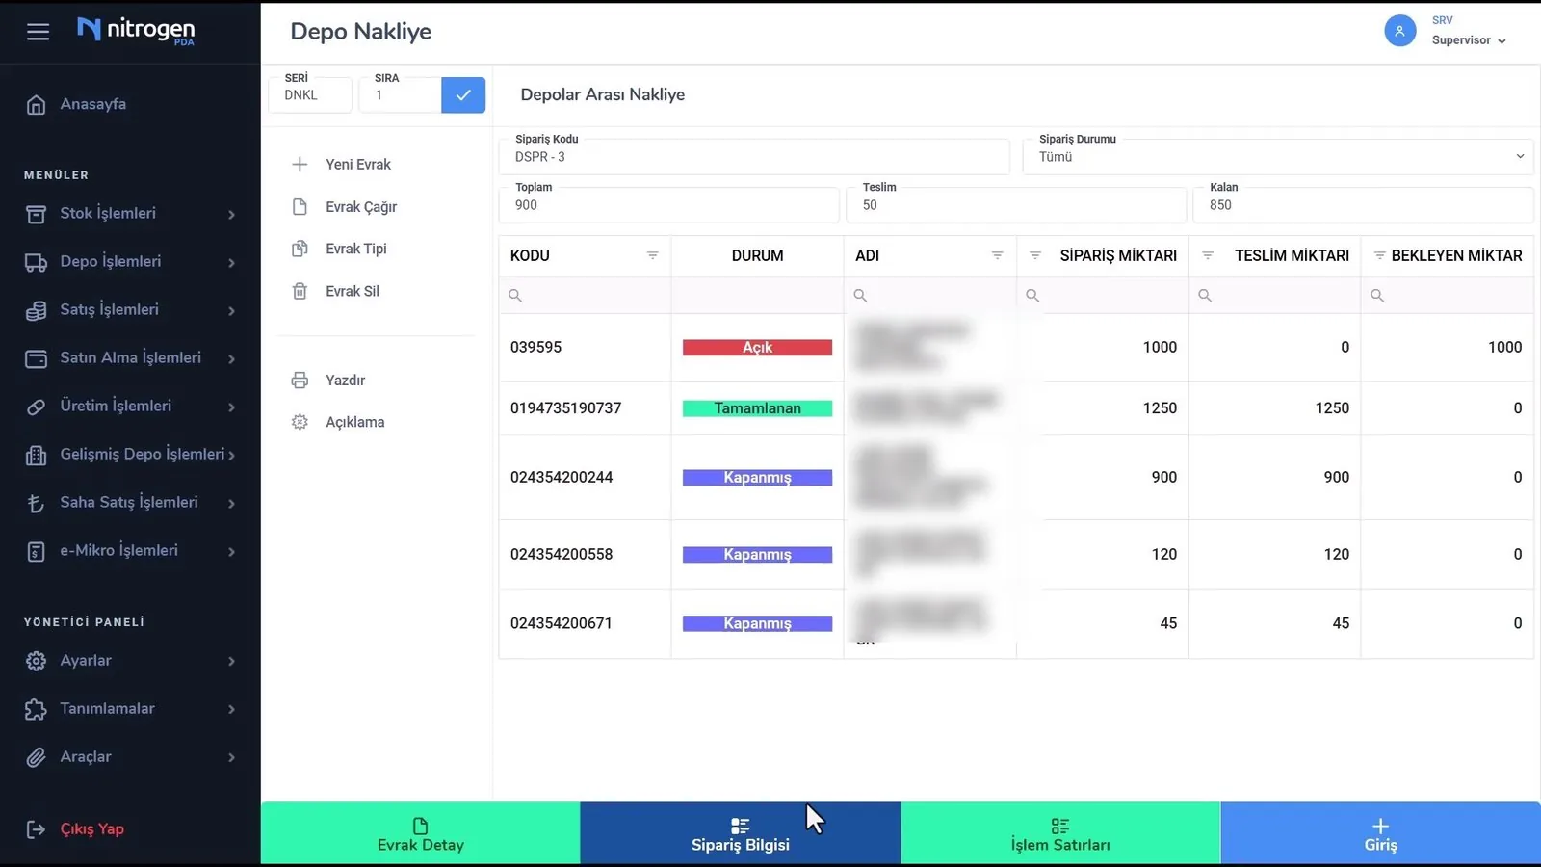The width and height of the screenshot is (1541, 867).
Task: Click the Yeni Evrak plus icon
Action: click(x=300, y=165)
